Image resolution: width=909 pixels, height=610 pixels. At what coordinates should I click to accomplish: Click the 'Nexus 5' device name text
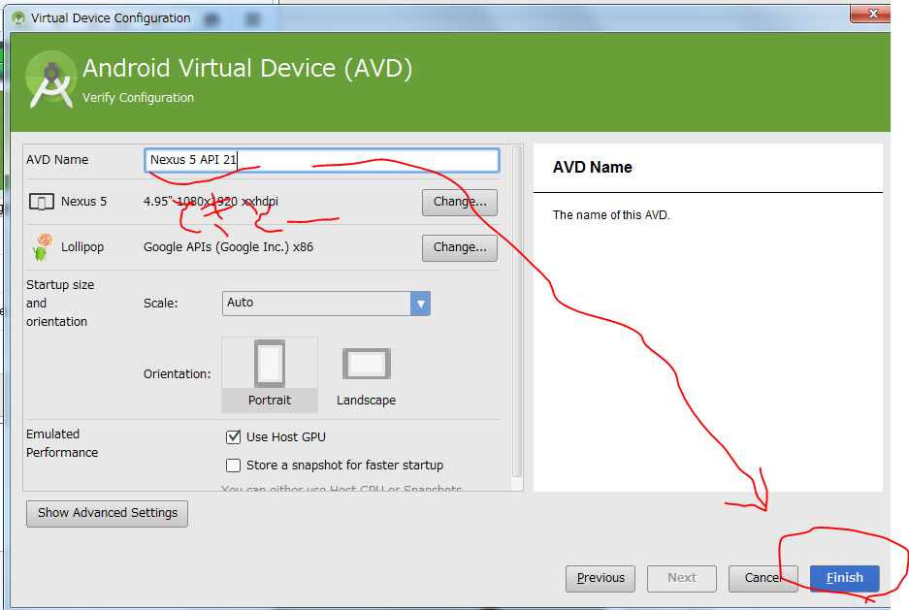click(x=84, y=202)
